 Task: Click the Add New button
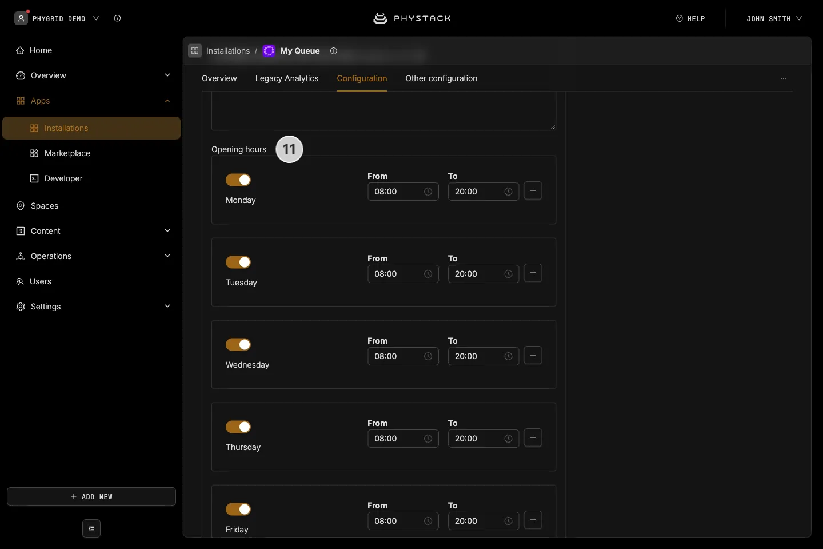tap(91, 496)
